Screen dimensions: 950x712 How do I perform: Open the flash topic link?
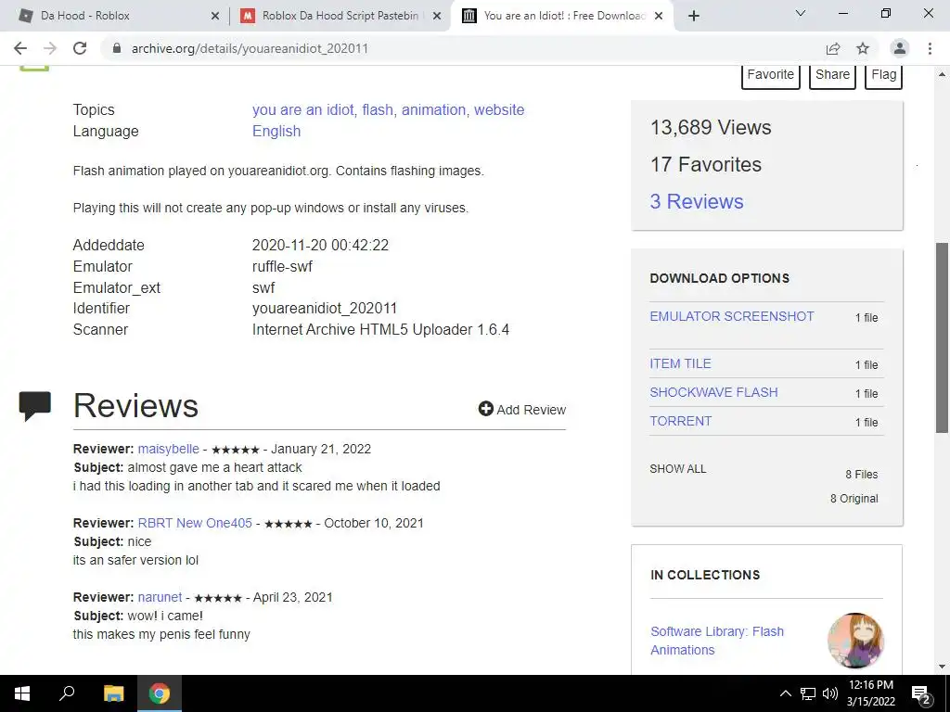click(x=378, y=109)
